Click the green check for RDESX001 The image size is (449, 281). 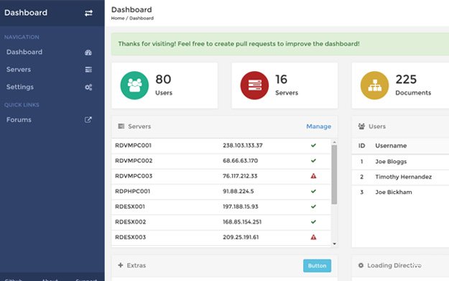(313, 206)
